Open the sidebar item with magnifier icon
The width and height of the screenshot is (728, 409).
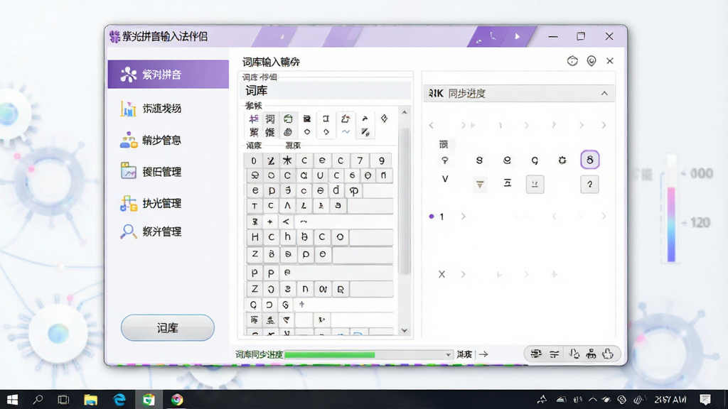tap(151, 231)
